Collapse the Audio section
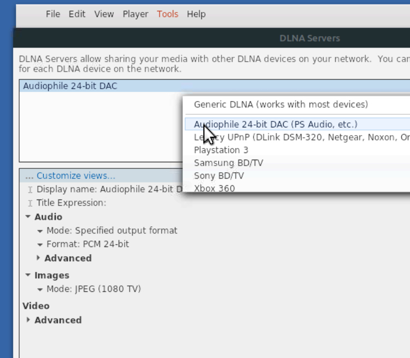Screen dimensions: 410x358 [28, 217]
